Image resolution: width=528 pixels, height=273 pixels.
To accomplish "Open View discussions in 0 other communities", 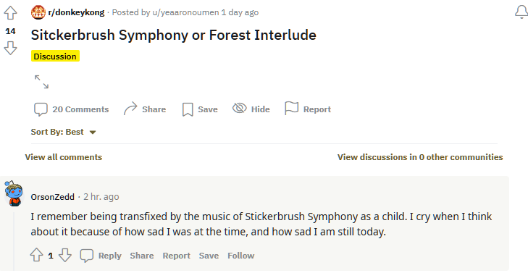I will [420, 157].
